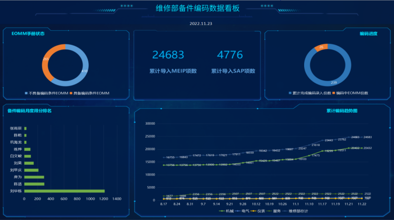The height and width of the screenshot is (220, 394).
Task: Toggle the 机械 legend series marker
Action: pos(222,211)
